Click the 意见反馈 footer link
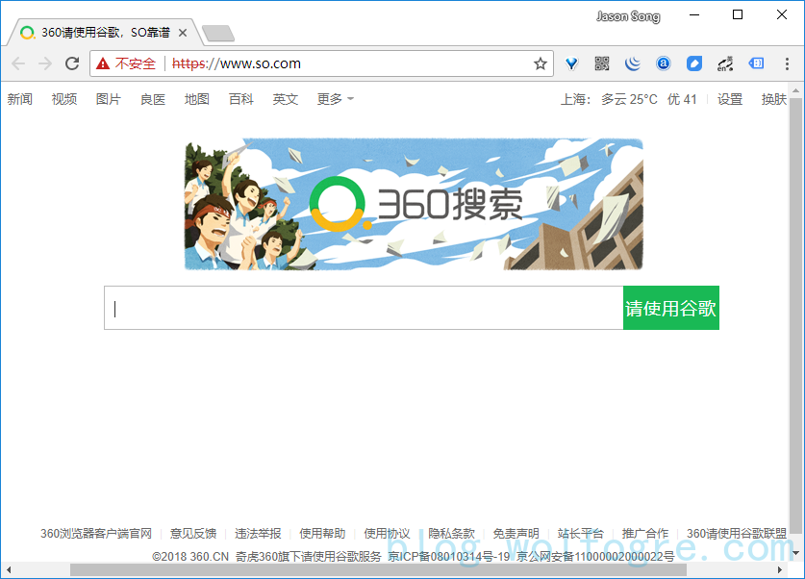Image resolution: width=805 pixels, height=579 pixels. [x=193, y=534]
